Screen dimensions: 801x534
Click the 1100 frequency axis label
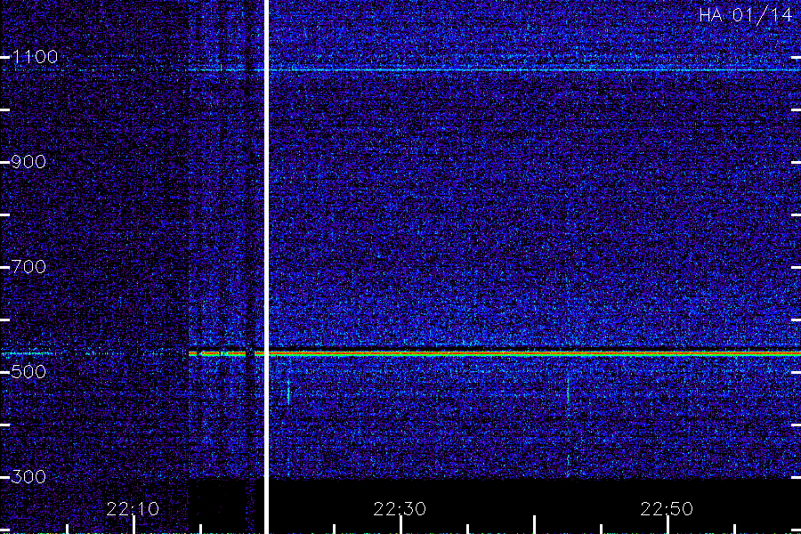coord(35,57)
